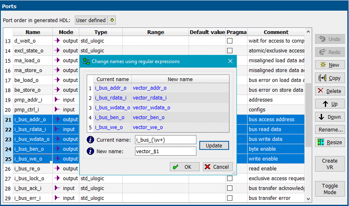Close the regular expressions dialog

click(x=230, y=61)
